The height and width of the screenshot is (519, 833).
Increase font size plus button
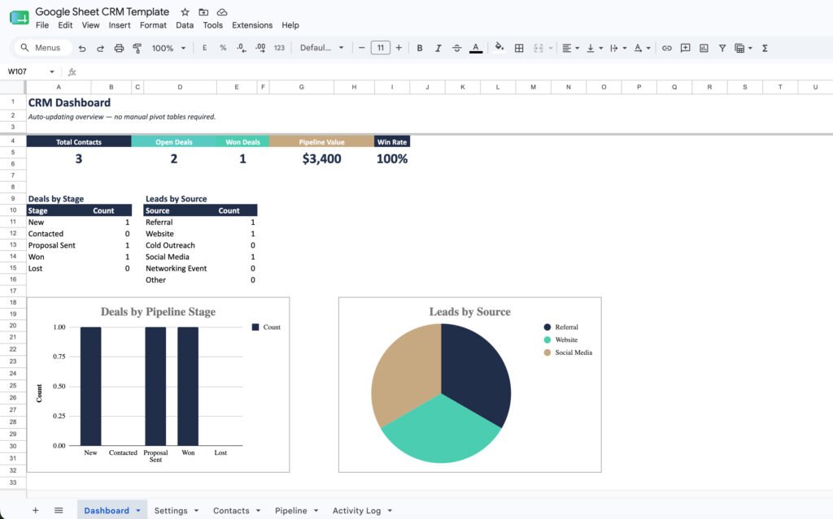[399, 48]
